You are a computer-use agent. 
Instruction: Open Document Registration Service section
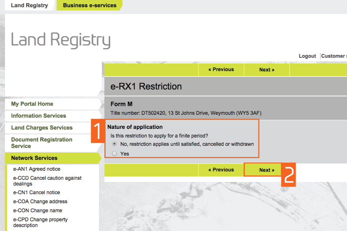pyautogui.click(x=42, y=143)
